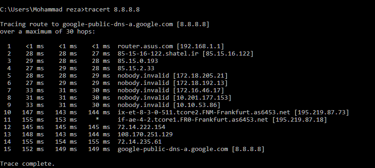This screenshot has width=375, height=168.
Task: Click the 72.14.235.61 address in hop 14
Action: (x=139, y=142)
